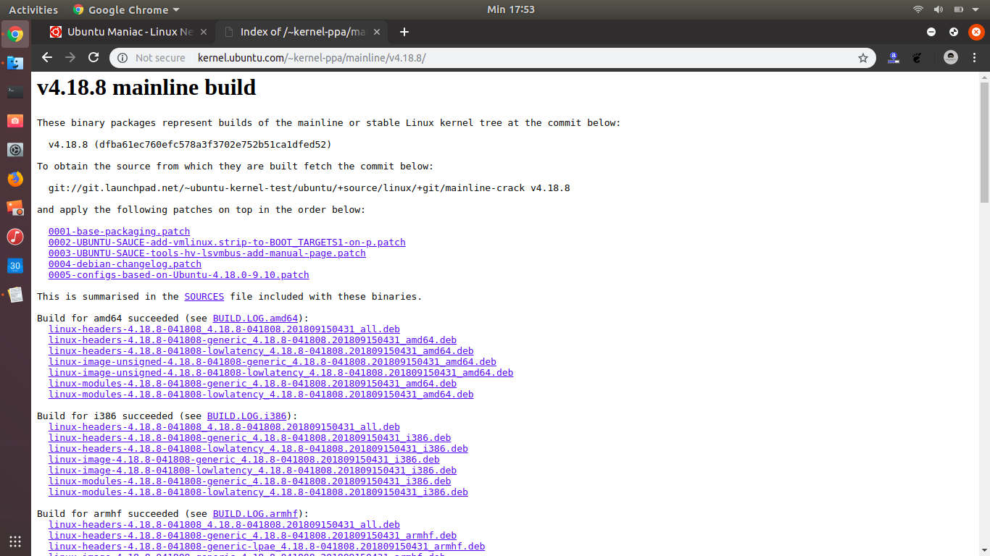This screenshot has width=990, height=556.
Task: Open the Calendar app showing 30
Action: [15, 266]
